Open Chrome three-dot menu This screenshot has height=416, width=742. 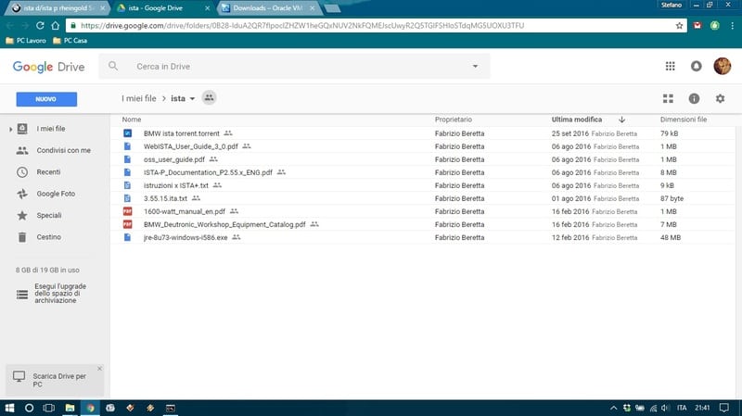(732, 26)
